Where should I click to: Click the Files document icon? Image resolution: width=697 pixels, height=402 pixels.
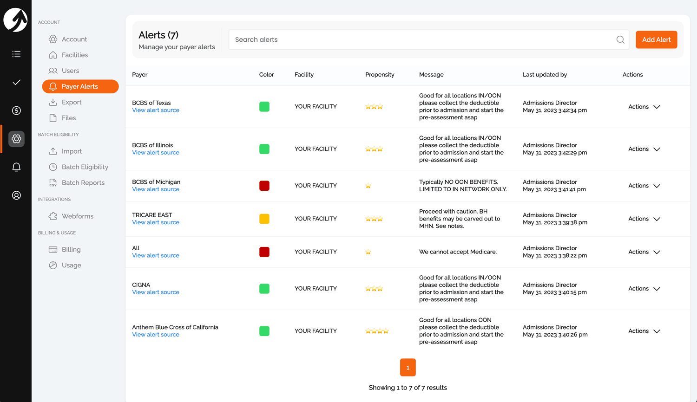[53, 118]
